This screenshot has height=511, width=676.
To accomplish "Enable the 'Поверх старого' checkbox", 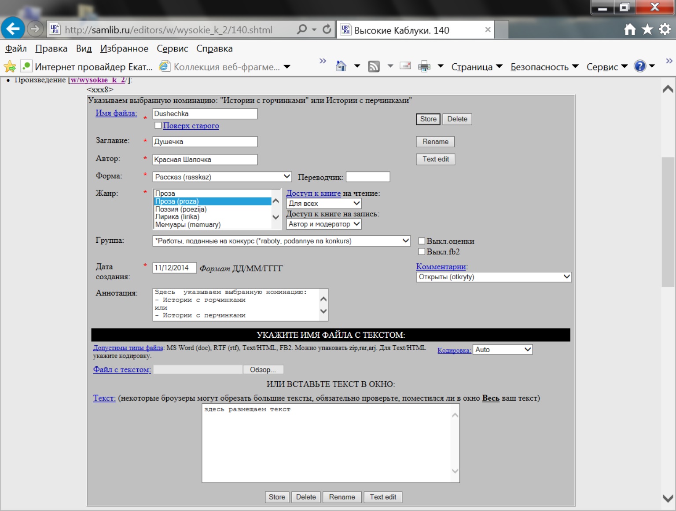I will click(x=158, y=125).
